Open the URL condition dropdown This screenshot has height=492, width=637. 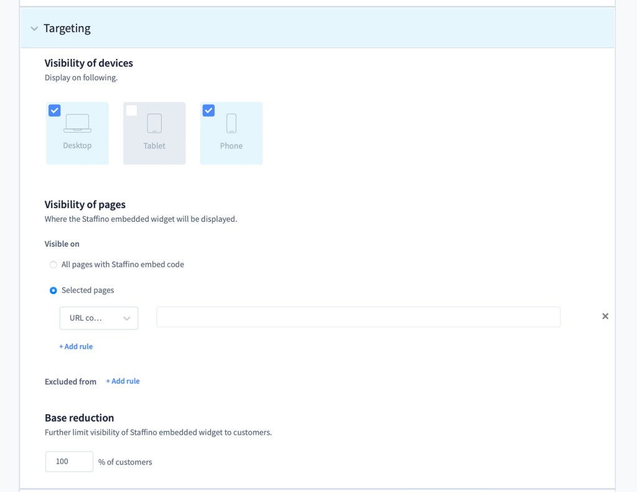(x=99, y=318)
